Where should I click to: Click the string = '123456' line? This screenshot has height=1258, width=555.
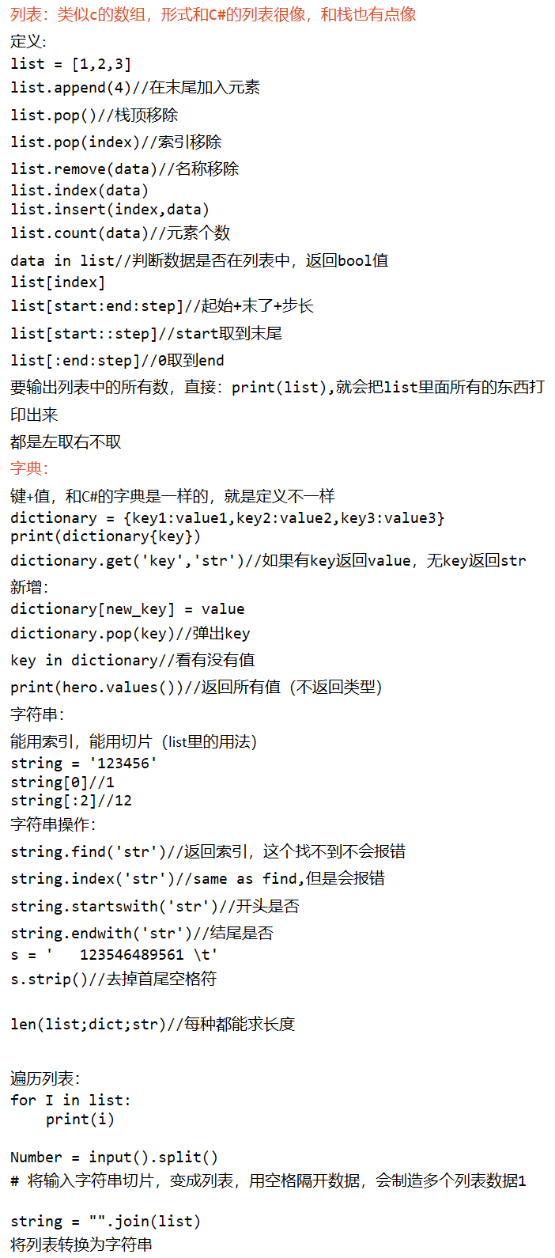click(x=84, y=764)
